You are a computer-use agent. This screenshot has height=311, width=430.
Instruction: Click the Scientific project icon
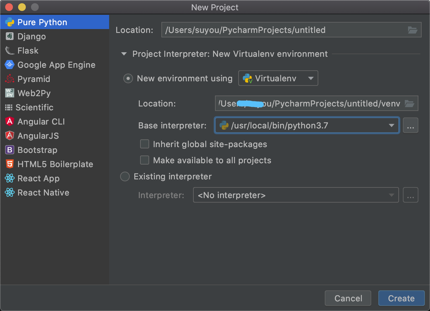coord(9,107)
